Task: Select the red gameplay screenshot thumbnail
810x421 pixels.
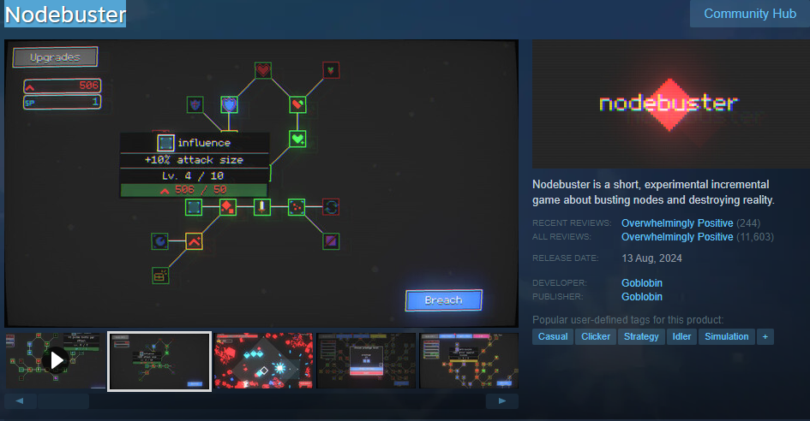Action: point(263,360)
